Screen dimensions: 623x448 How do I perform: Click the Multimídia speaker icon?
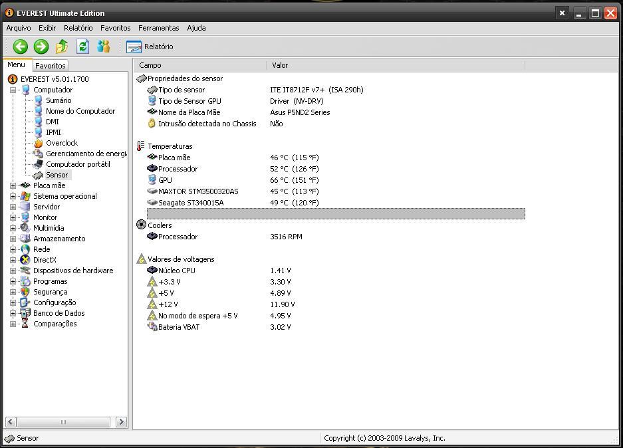click(25, 228)
